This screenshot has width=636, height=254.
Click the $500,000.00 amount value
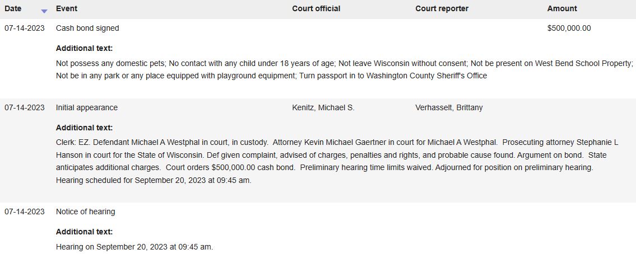(x=569, y=29)
